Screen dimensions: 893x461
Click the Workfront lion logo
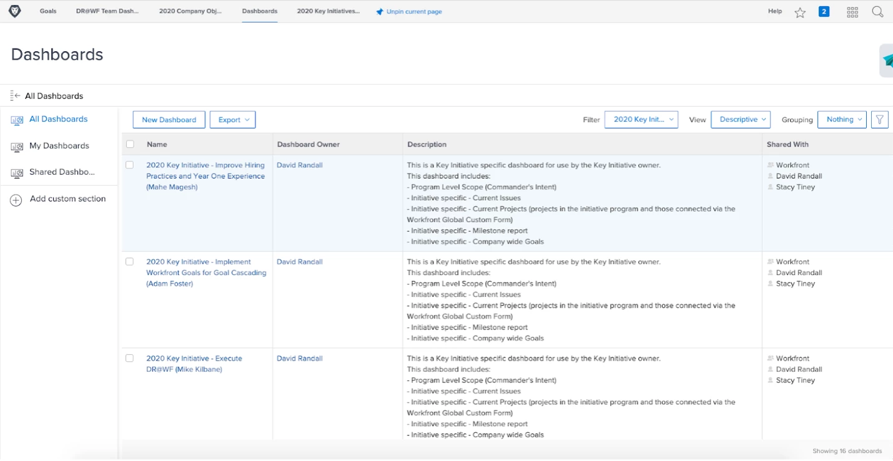(x=14, y=11)
